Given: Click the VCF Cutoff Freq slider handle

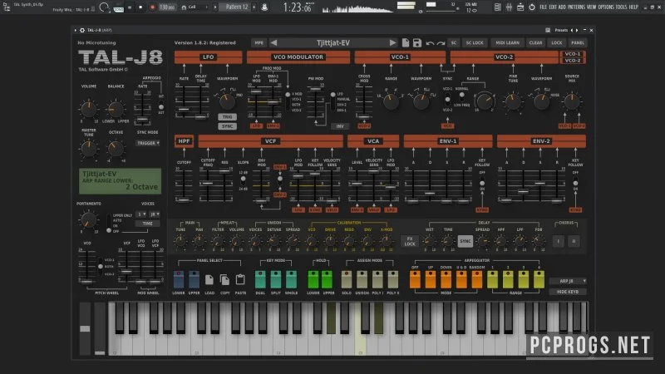Looking at the screenshot, I should click(207, 183).
